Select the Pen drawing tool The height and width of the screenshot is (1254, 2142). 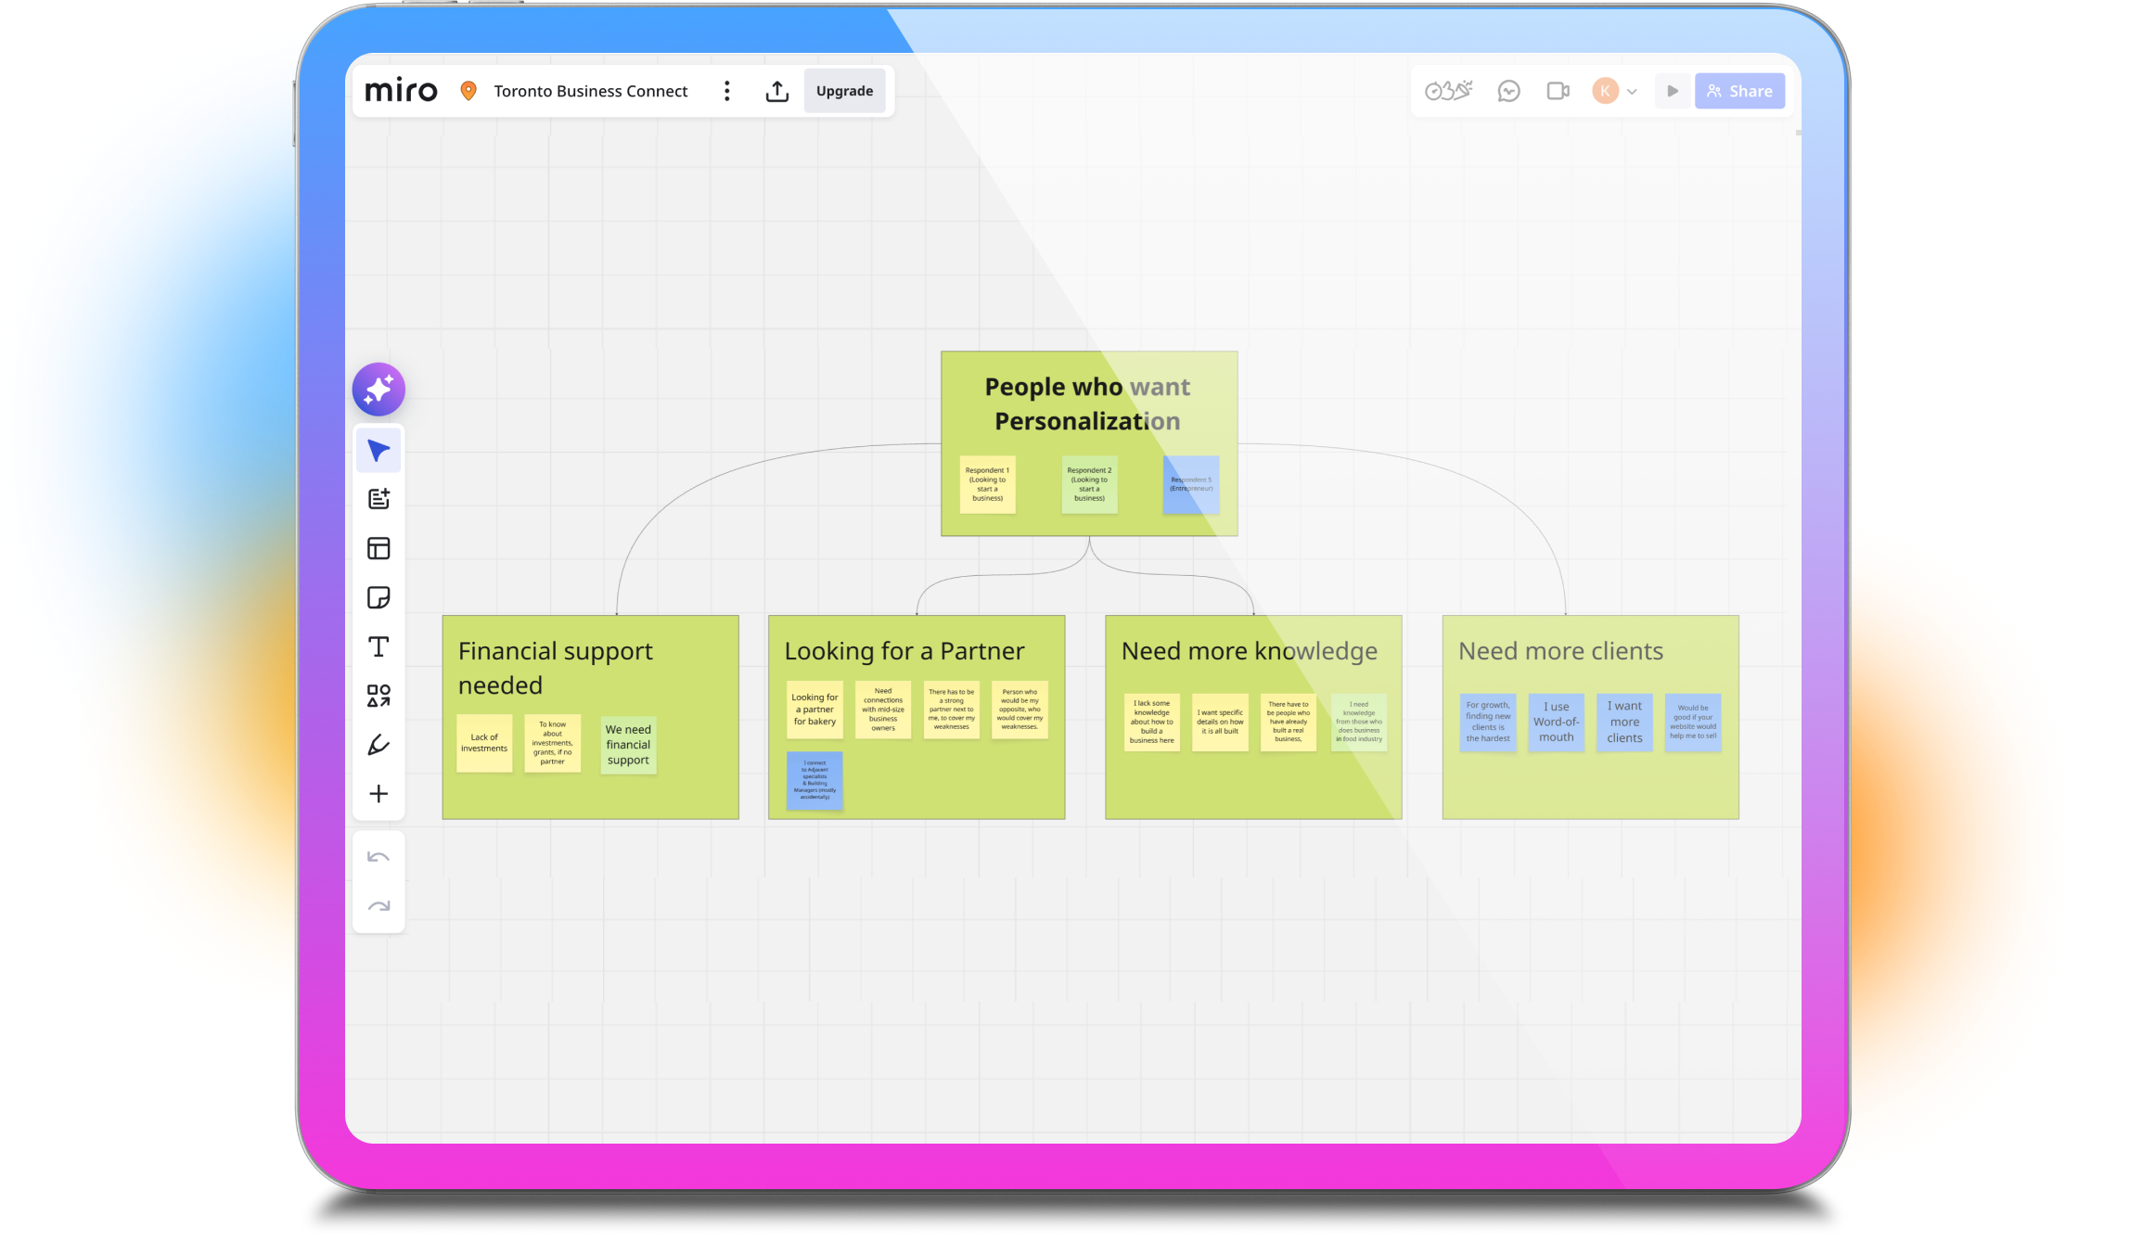click(x=378, y=745)
